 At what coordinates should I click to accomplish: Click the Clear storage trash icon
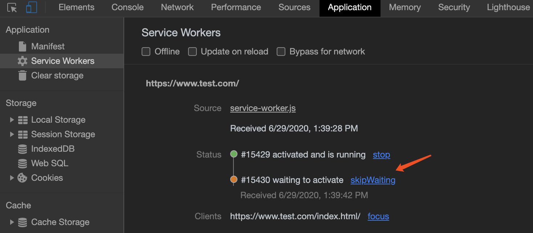(x=23, y=75)
